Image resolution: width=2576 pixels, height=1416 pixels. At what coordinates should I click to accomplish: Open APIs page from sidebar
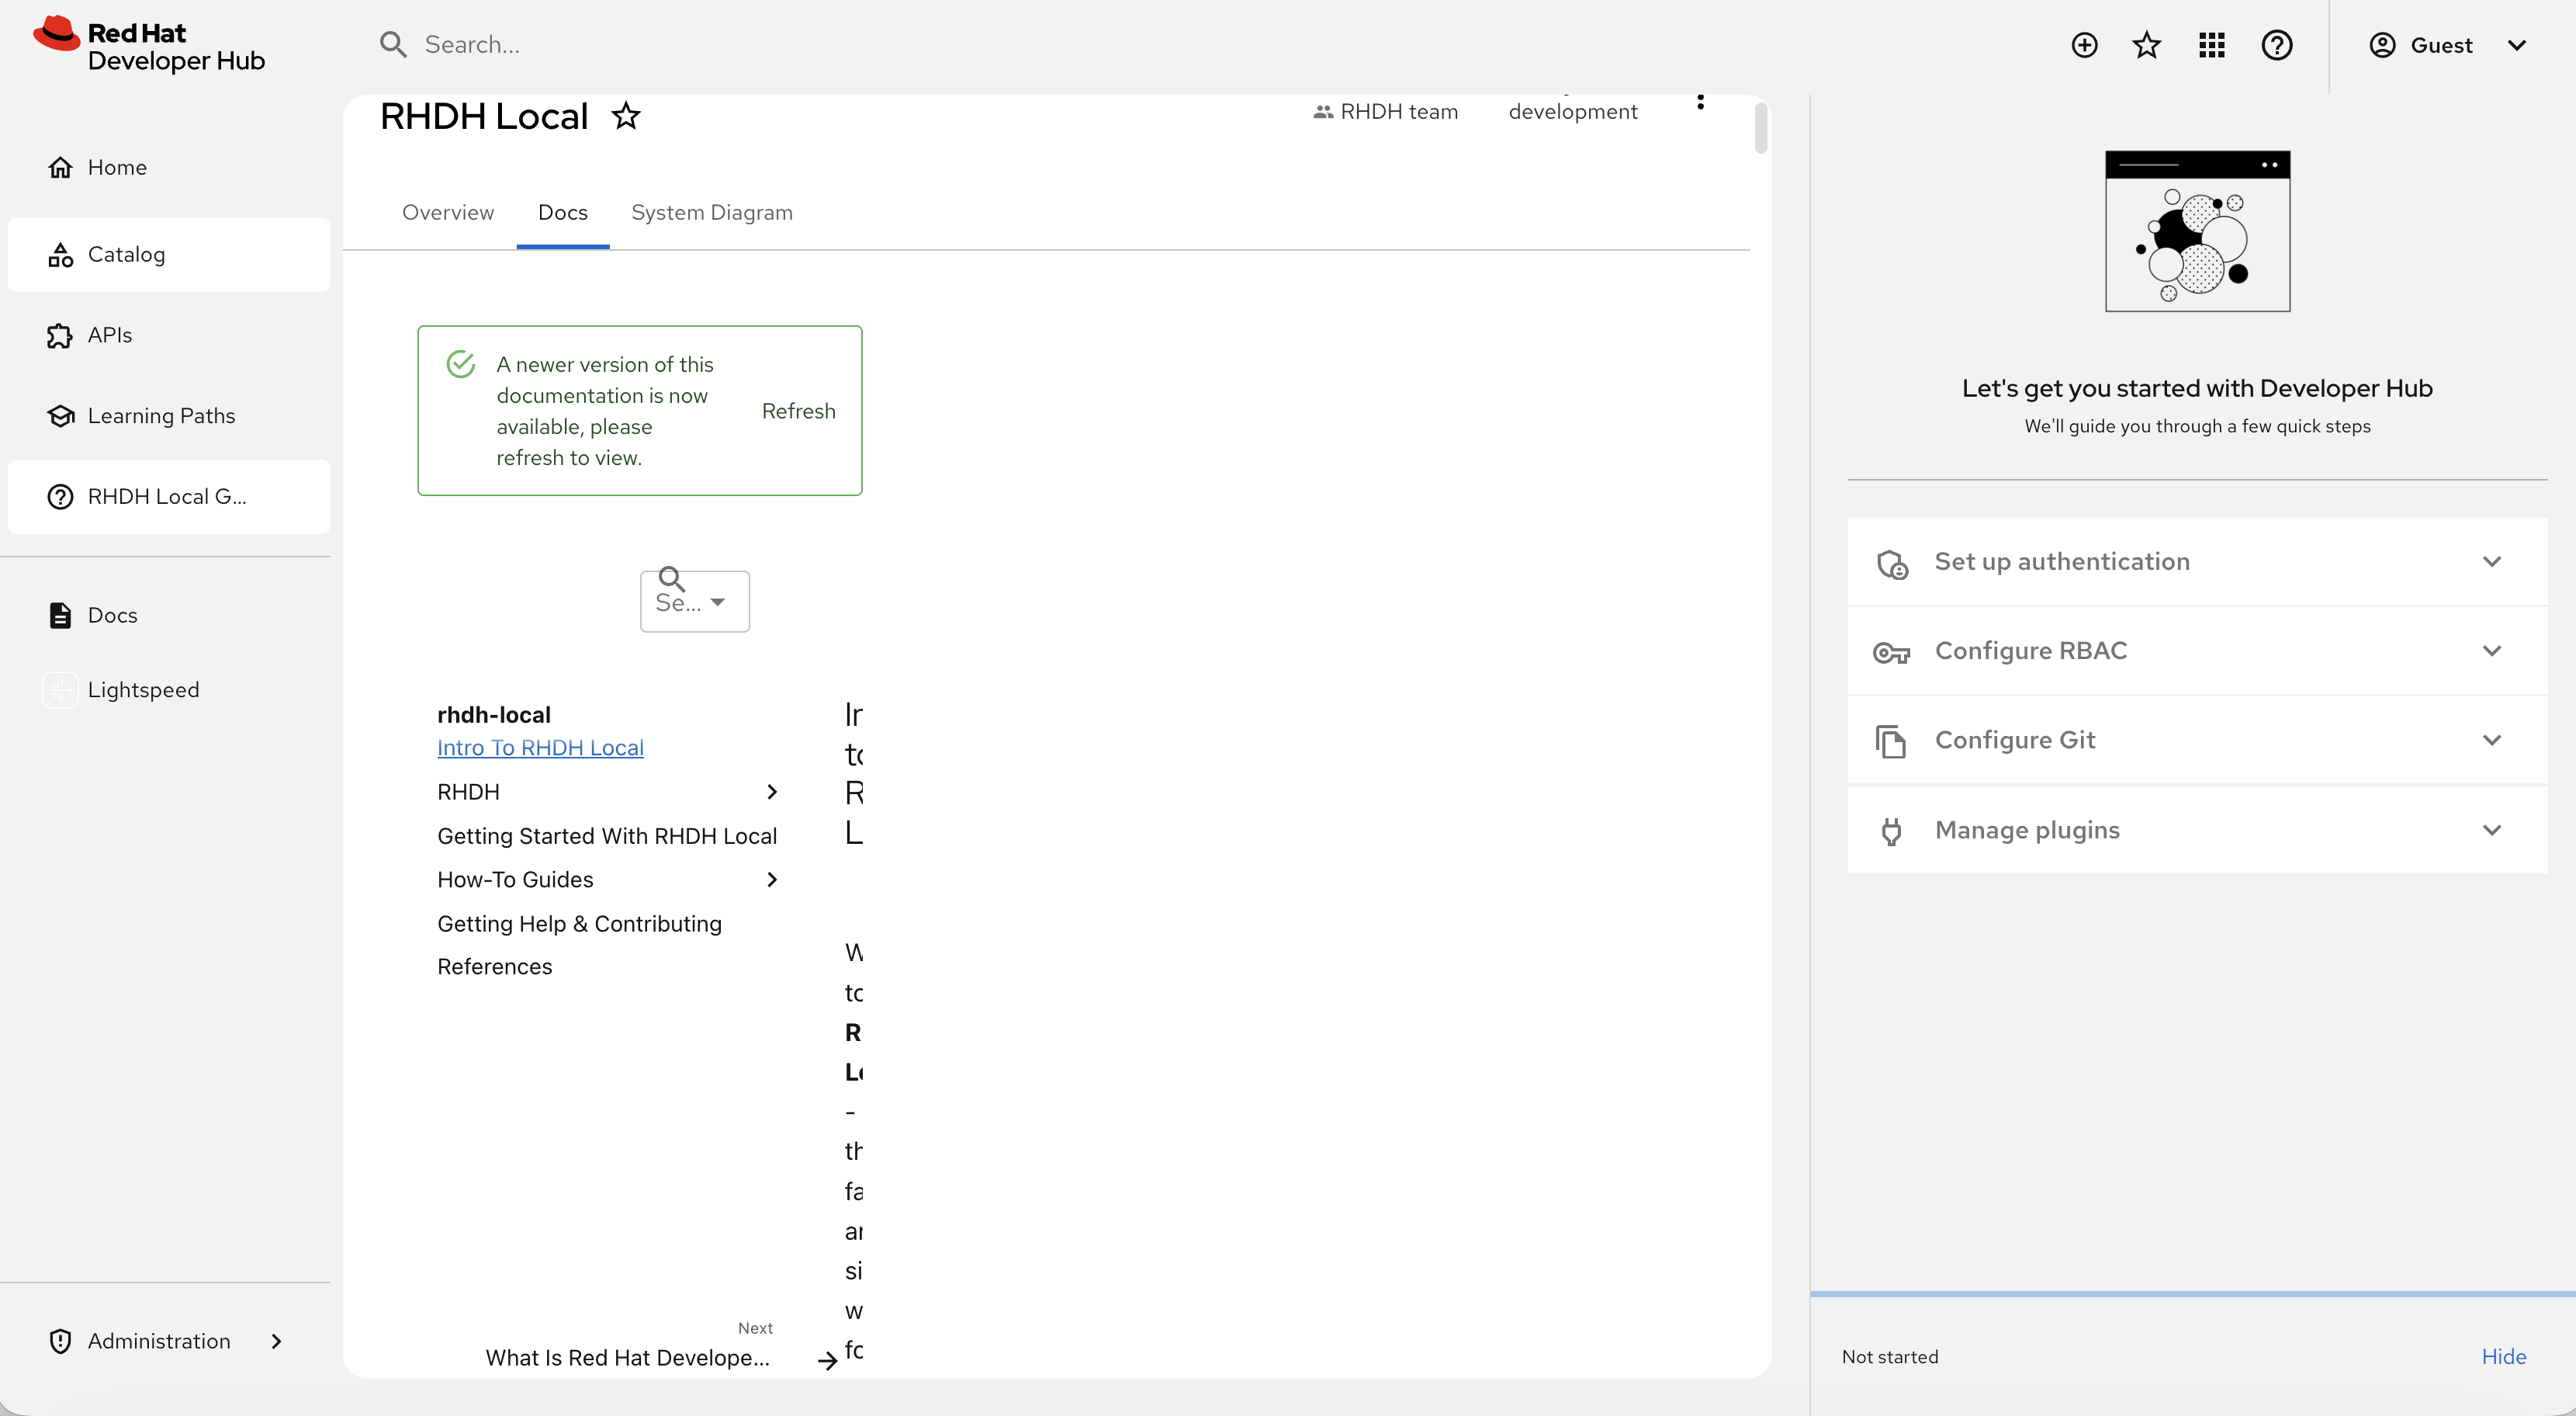tap(109, 335)
